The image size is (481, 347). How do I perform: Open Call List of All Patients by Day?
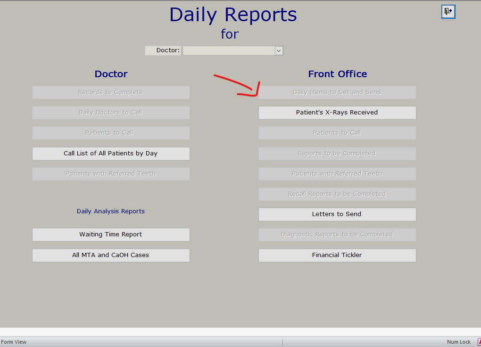(x=111, y=153)
